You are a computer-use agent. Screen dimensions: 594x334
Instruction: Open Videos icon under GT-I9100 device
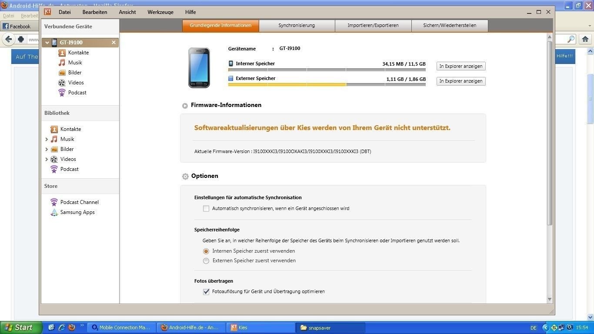[x=62, y=83]
